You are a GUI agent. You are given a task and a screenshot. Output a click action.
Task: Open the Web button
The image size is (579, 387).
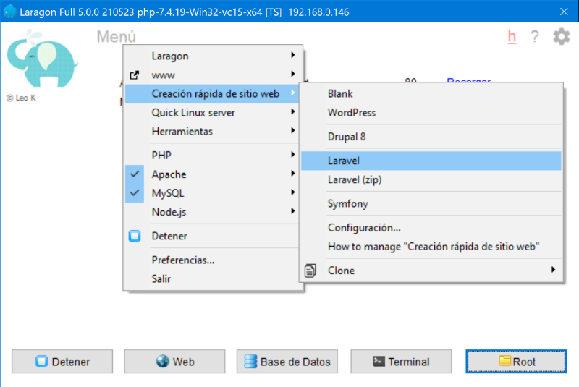[x=174, y=362]
